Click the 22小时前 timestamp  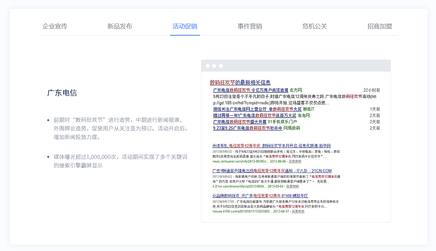372,90
